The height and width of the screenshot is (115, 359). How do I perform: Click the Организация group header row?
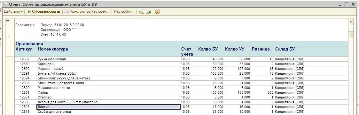pyautogui.click(x=182, y=44)
